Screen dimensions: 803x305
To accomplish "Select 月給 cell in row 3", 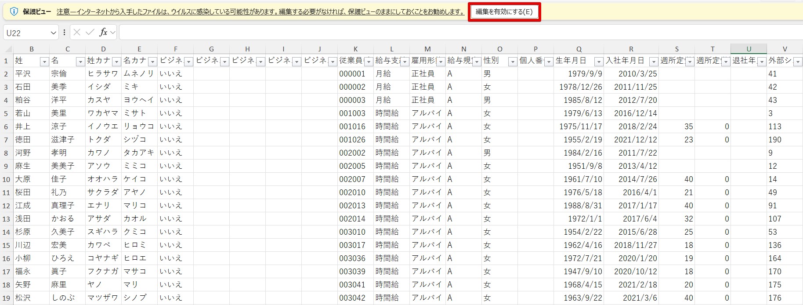I will coord(391,87).
